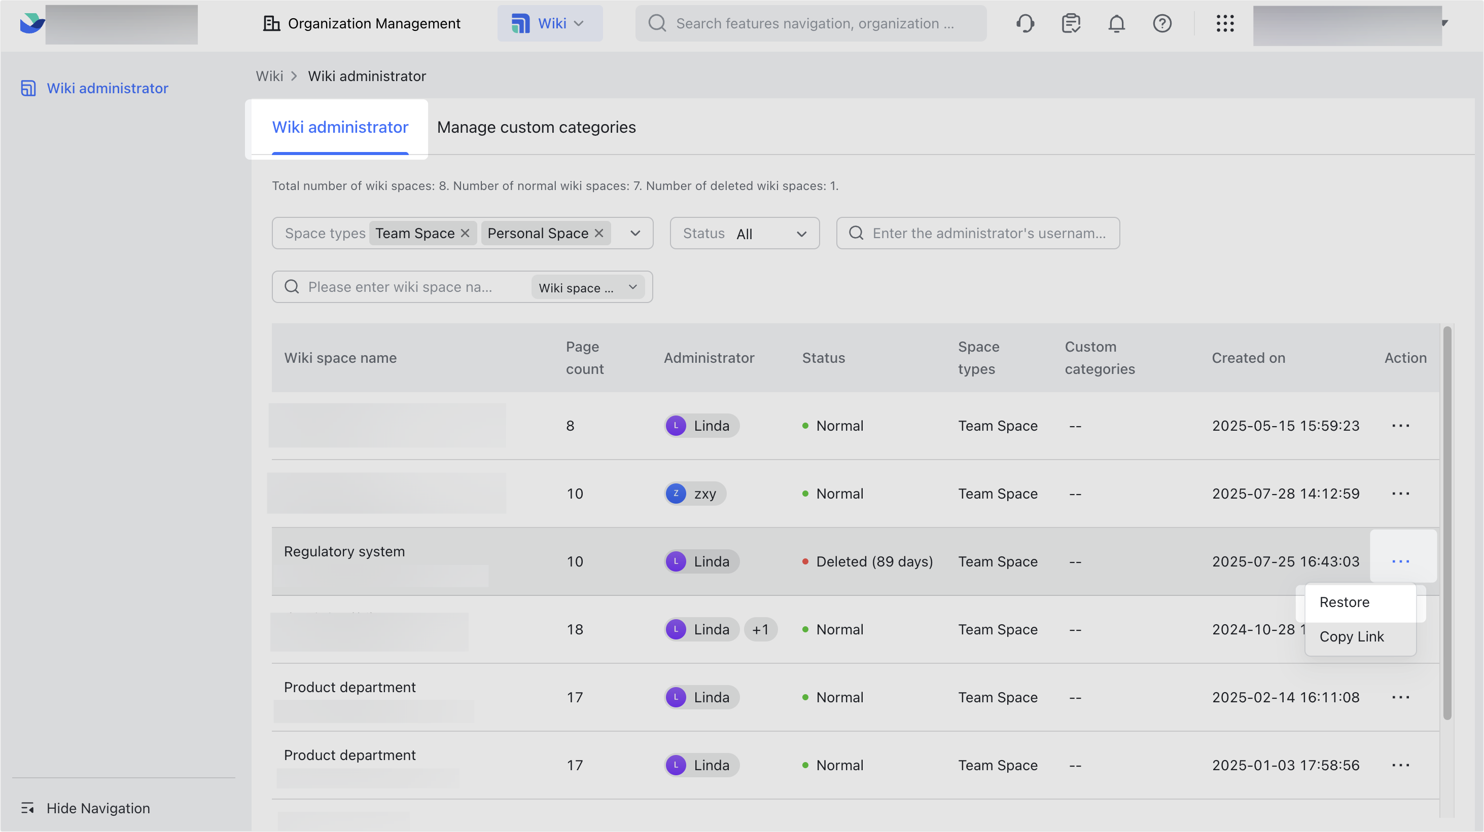
Task: Click Hide Navigation at sidebar bottom
Action: (x=85, y=808)
